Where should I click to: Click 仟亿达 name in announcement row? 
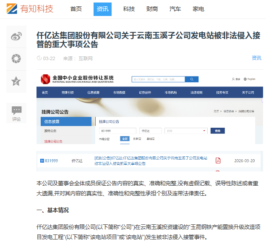tap(77, 161)
